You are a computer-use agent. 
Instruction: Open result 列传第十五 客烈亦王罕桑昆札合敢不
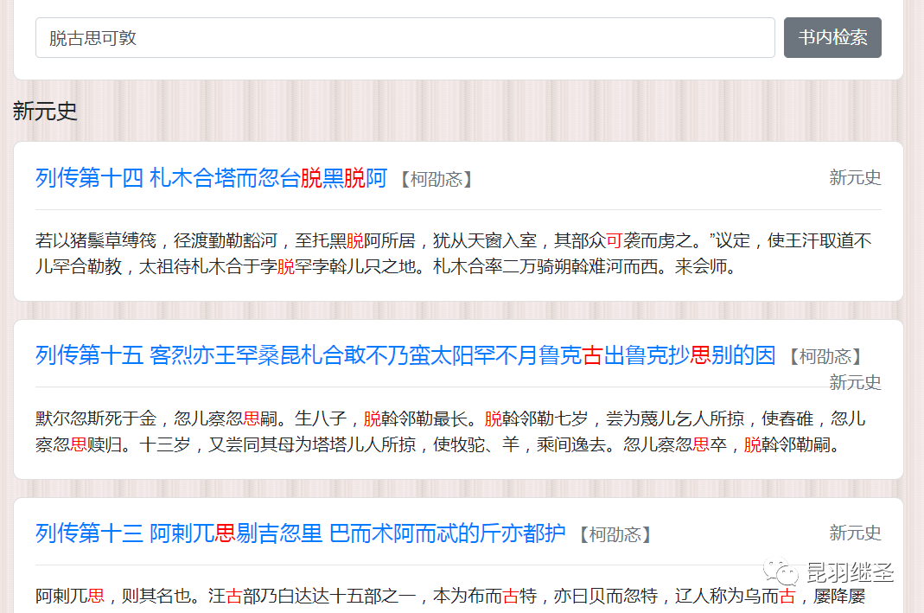point(405,355)
